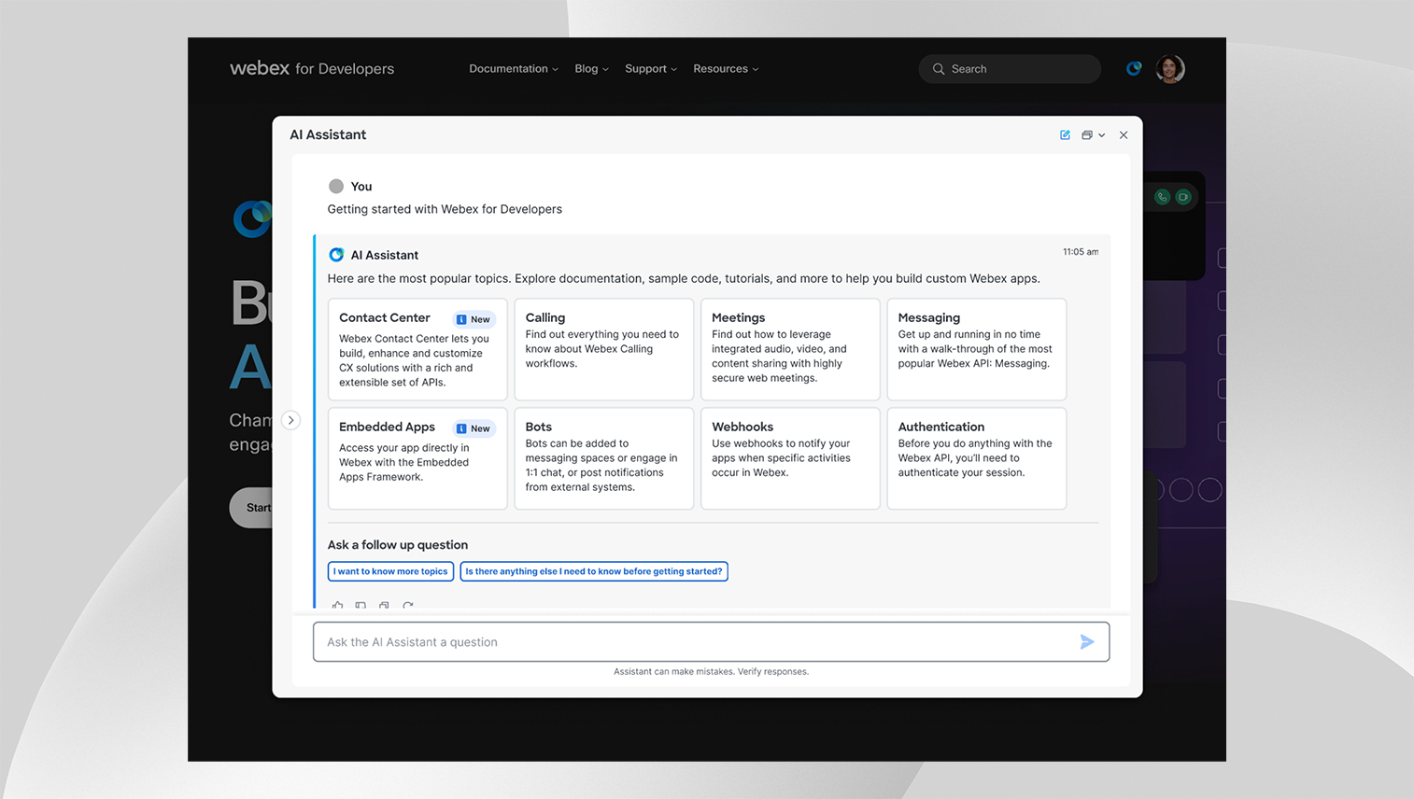Viewport: 1414px width, 799px height.
Task: Click the green phone call icon behind dialog
Action: pos(1162,197)
